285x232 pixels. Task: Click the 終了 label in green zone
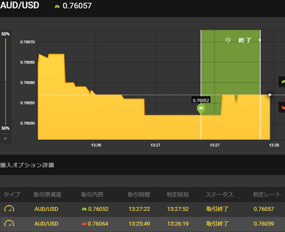coord(245,40)
